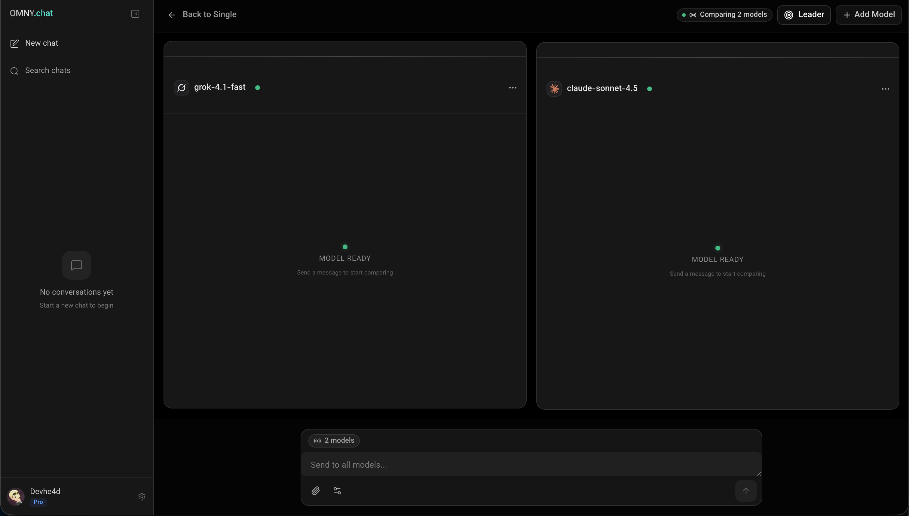The width and height of the screenshot is (909, 516).
Task: Open Search chats via magnifier icon
Action: (14, 71)
